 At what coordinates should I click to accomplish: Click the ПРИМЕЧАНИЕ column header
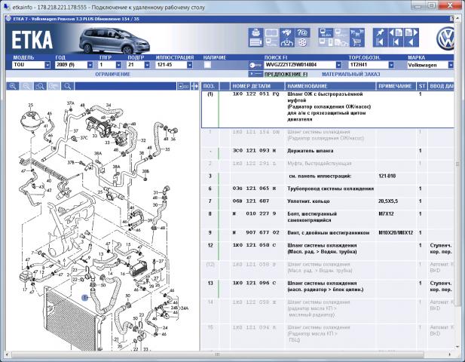tap(396, 86)
